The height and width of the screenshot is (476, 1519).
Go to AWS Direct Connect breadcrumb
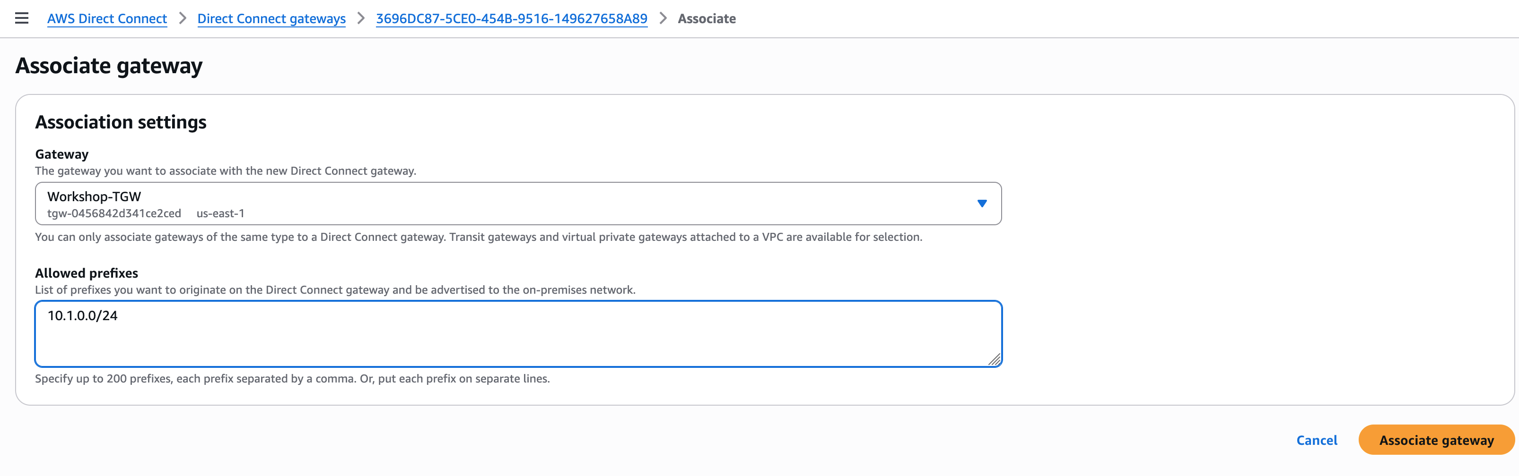pyautogui.click(x=107, y=19)
